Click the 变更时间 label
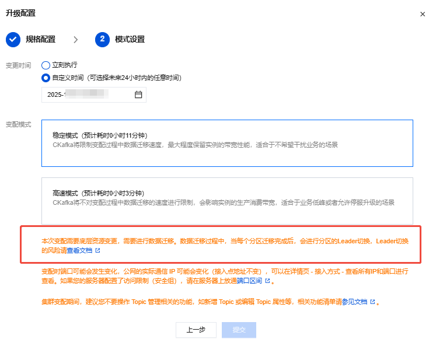This screenshot has height=339, width=429. (18, 65)
